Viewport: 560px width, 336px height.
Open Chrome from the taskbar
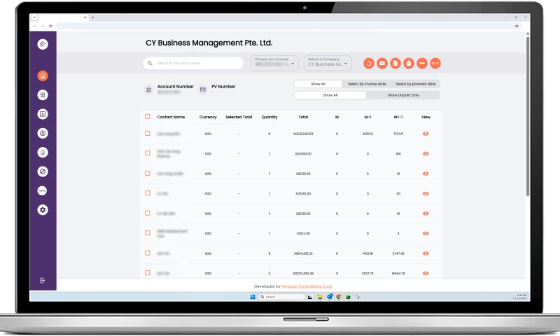[339, 297]
